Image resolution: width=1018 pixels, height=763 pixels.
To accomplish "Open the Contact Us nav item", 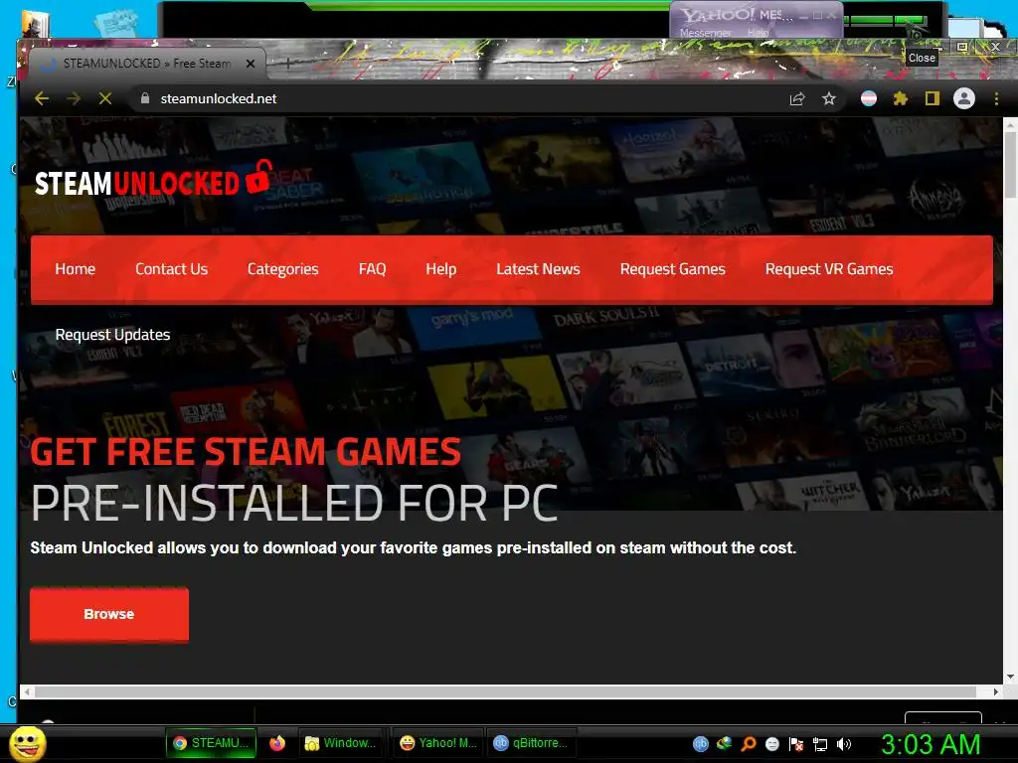I will [171, 269].
